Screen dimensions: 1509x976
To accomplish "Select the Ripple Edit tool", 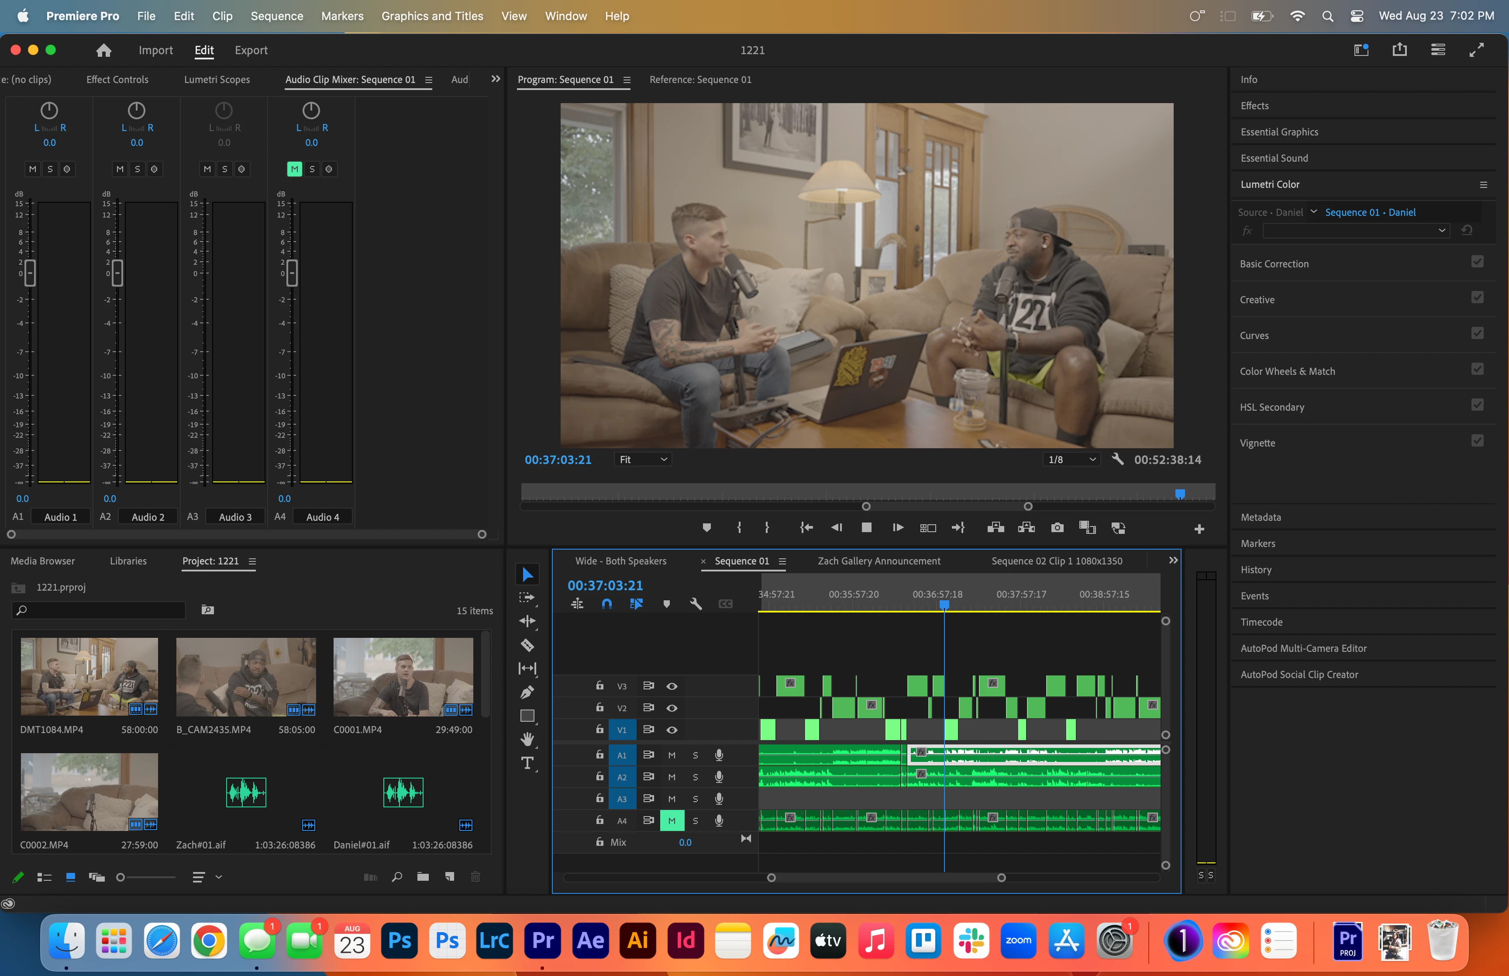I will 527,621.
